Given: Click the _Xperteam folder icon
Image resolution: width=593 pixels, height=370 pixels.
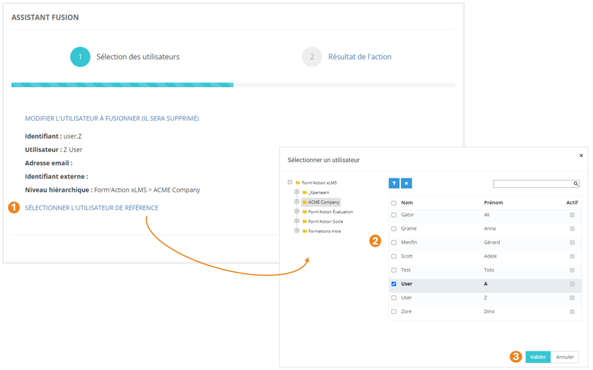Looking at the screenshot, I should (x=304, y=192).
